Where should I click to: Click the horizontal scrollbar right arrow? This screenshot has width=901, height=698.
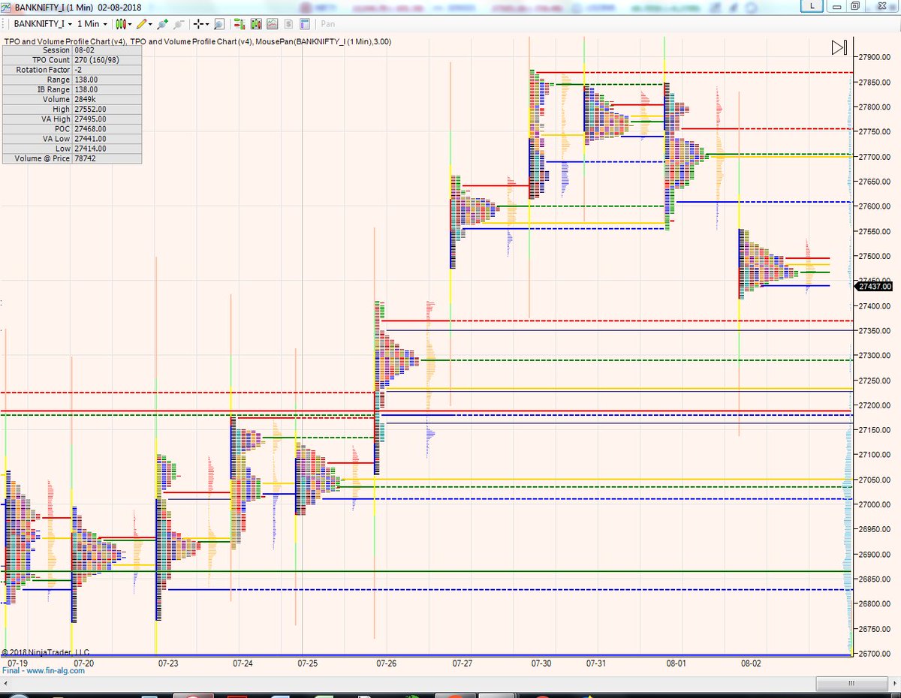(x=895, y=684)
